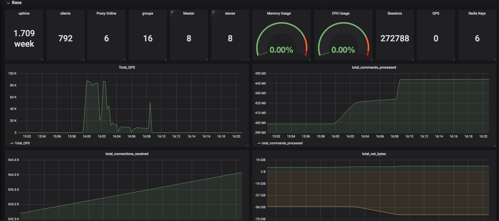The width and height of the screenshot is (499, 221).
Task: Click the Total_QPS legend color line
Action: tap(12, 143)
